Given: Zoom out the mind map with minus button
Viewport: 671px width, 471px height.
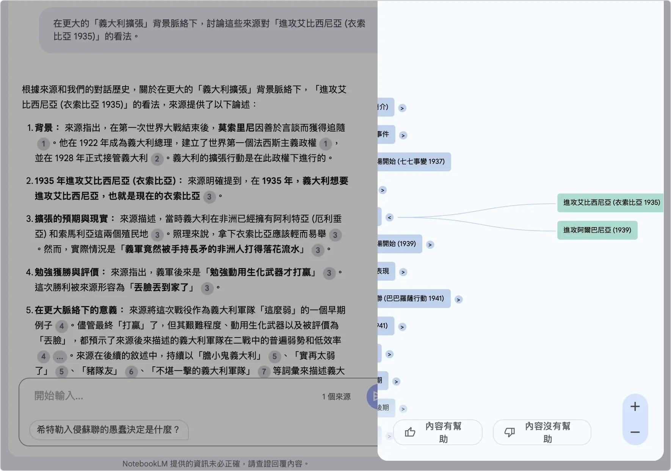Looking at the screenshot, I should pyautogui.click(x=635, y=432).
